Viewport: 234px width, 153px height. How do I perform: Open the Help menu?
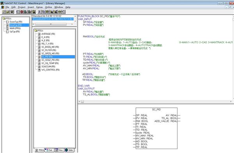pos(68,7)
